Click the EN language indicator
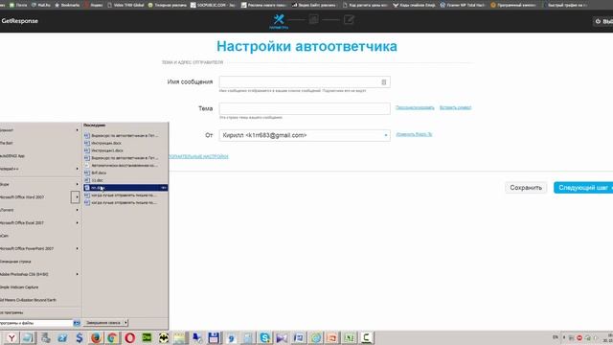The image size is (613, 345). click(x=556, y=337)
